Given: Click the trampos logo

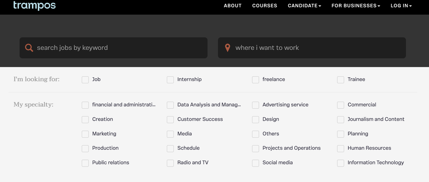Looking at the screenshot, I should 34,6.
